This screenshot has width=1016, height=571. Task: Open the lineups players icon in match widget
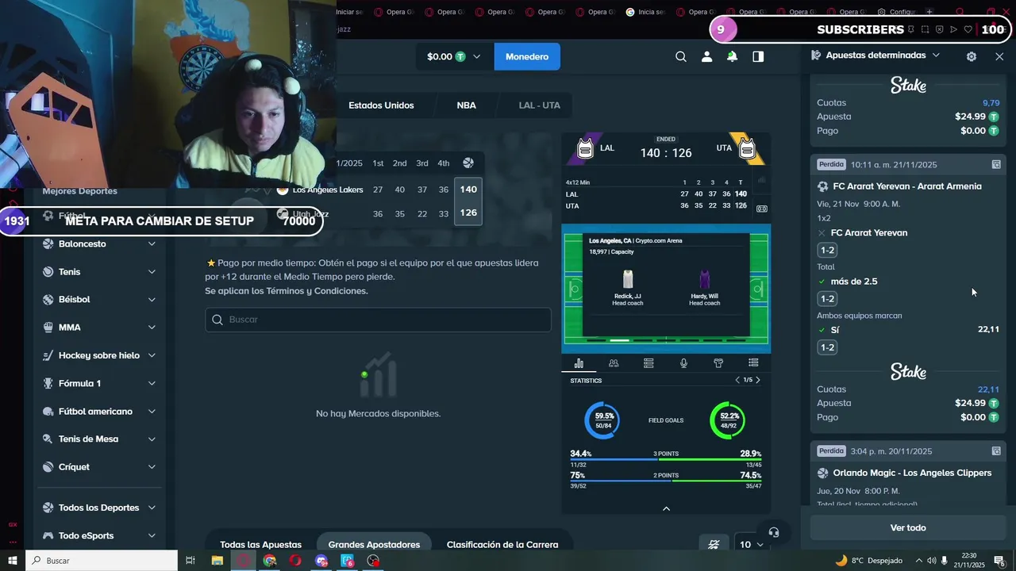pyautogui.click(x=614, y=363)
